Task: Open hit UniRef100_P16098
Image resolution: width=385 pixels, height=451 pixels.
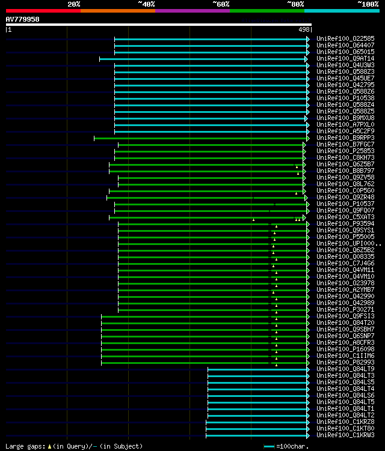Action: pyautogui.click(x=345, y=350)
